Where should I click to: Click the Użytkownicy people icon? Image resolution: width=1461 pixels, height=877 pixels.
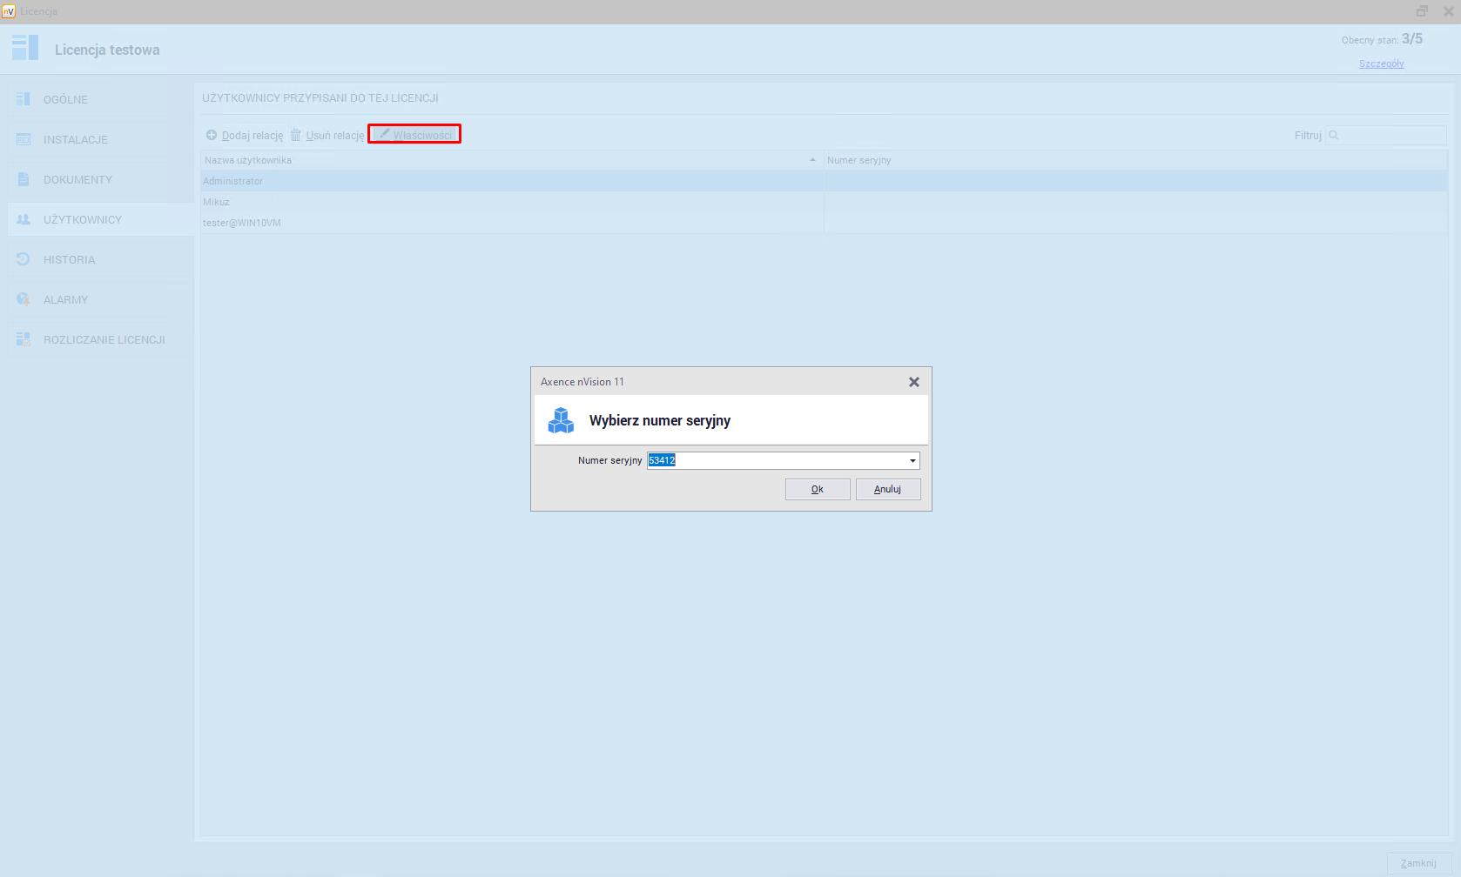pos(24,219)
